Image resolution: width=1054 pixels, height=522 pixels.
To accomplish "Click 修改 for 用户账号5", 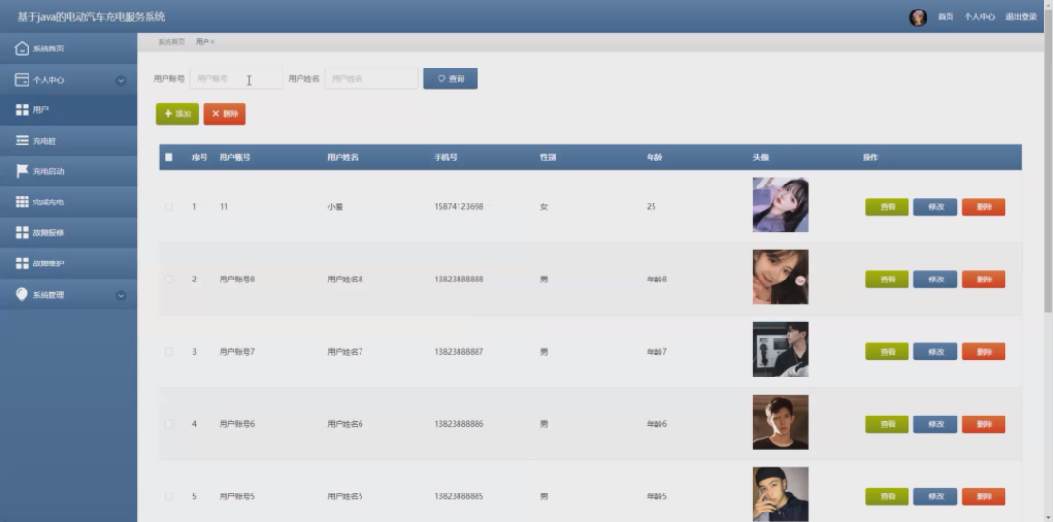I will pos(935,496).
